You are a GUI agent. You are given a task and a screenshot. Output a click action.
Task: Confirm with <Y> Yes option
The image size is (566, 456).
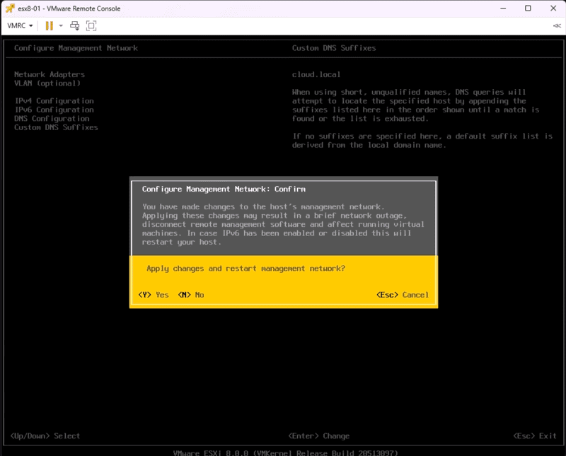pyautogui.click(x=154, y=295)
